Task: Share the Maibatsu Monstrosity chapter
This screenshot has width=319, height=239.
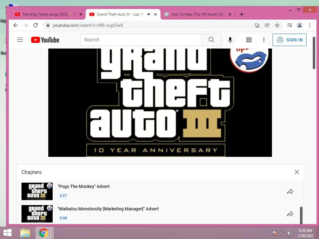Action: pyautogui.click(x=290, y=214)
